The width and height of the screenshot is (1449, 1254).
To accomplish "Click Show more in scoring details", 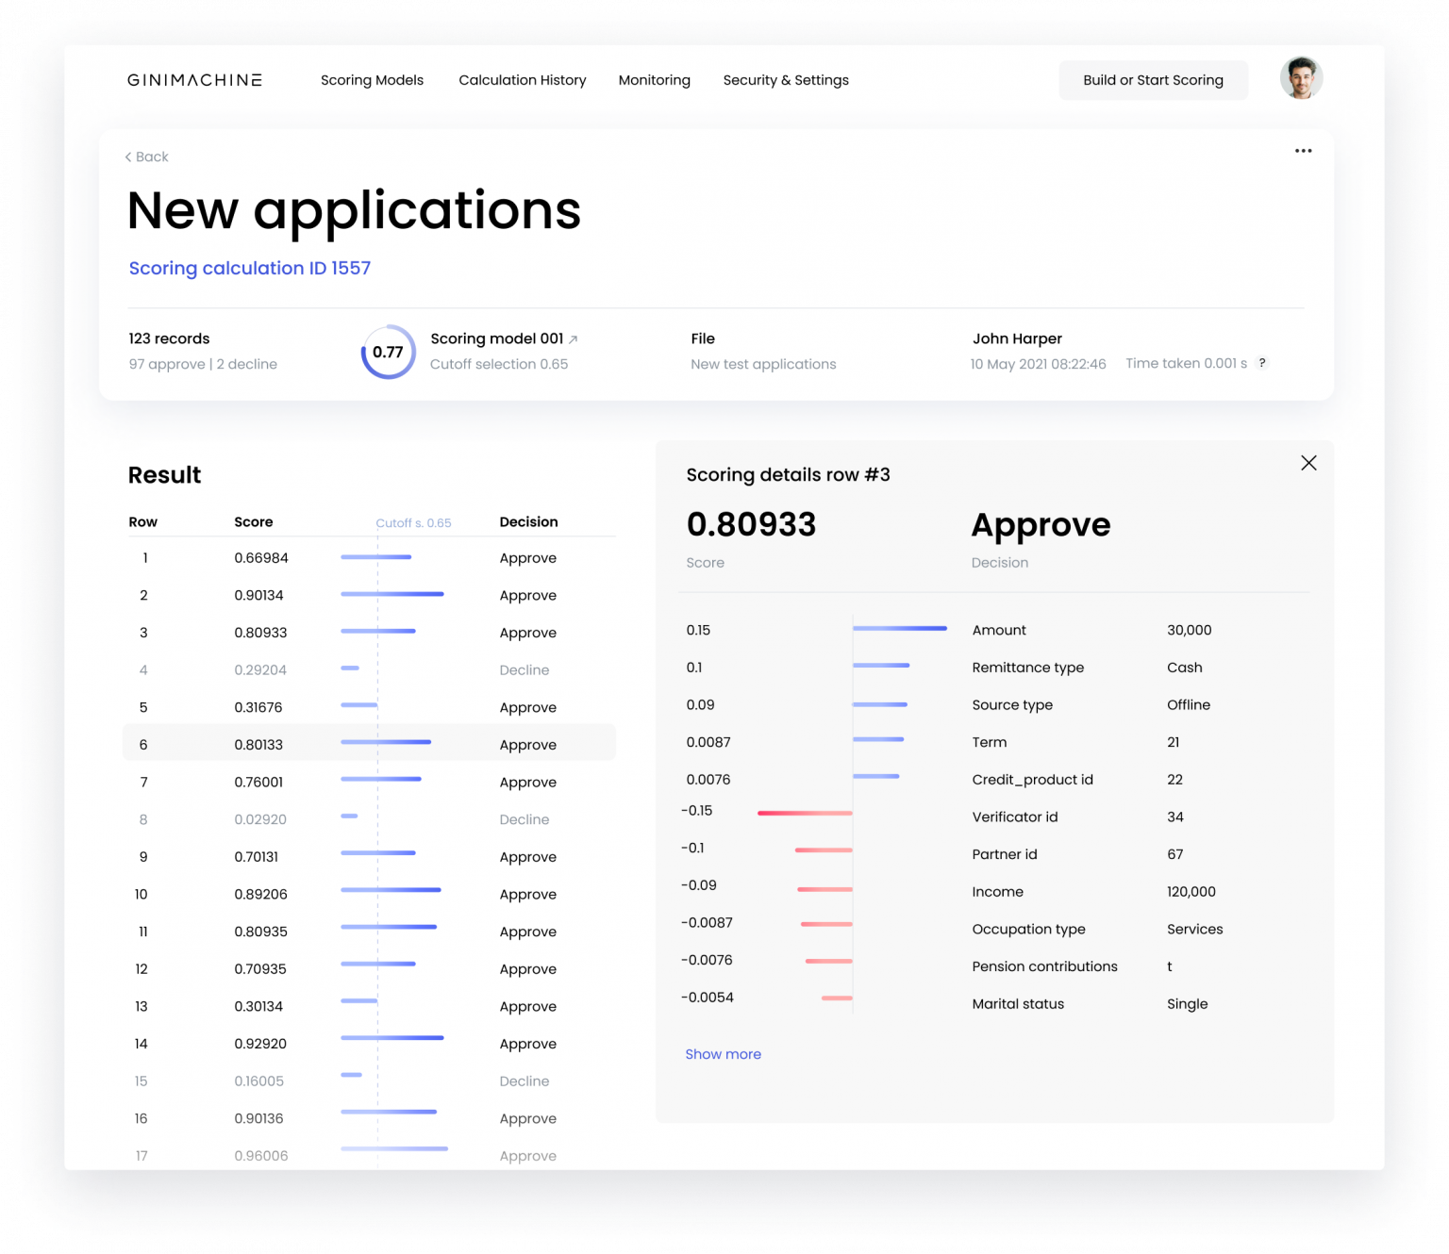I will (723, 1054).
